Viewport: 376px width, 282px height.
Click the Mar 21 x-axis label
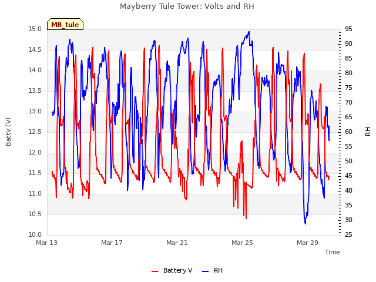[x=177, y=243]
